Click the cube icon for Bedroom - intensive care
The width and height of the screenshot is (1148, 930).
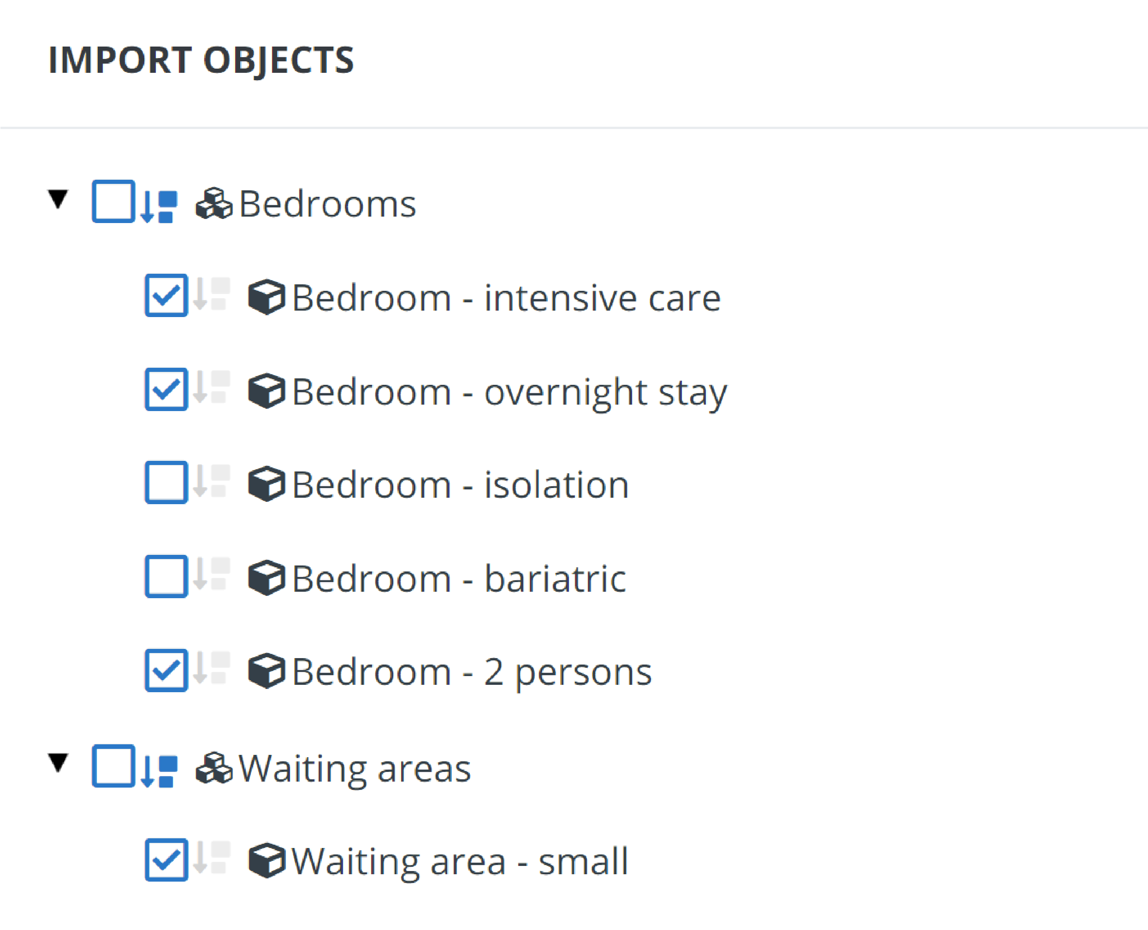point(266,297)
